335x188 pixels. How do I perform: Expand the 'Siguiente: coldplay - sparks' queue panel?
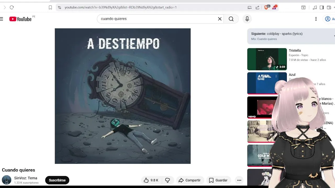click(x=291, y=36)
